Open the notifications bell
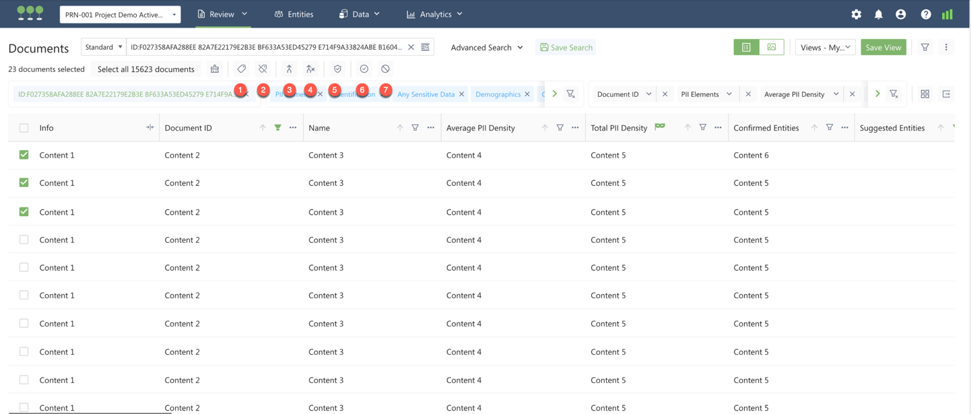The height and width of the screenshot is (414, 971). (x=878, y=14)
